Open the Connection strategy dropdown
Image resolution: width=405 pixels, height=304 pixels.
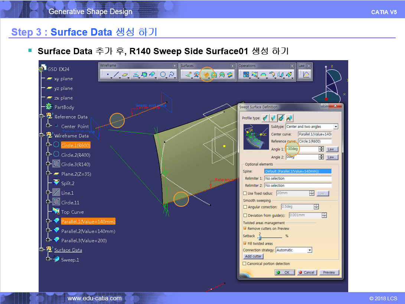point(310,250)
